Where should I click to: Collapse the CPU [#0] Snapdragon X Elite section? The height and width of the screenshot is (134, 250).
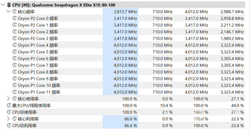pyautogui.click(x=3, y=5)
